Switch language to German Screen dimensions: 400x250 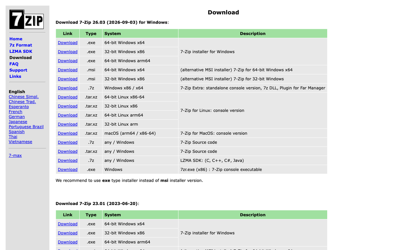point(16,116)
